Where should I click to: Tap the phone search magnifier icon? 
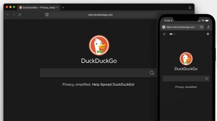(x=206, y=78)
